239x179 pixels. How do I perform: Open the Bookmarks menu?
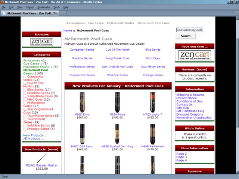tap(44, 7)
